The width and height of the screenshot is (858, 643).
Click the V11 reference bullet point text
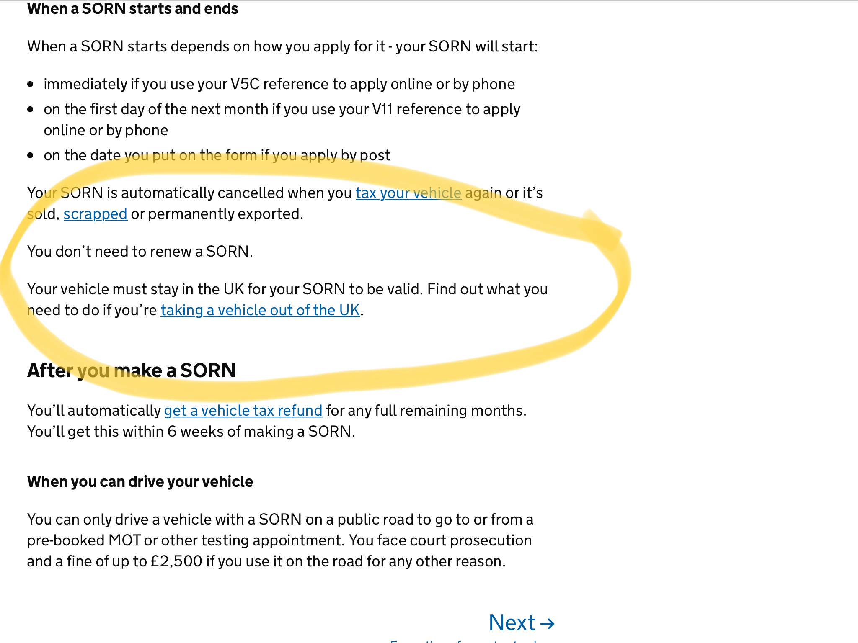(282, 109)
